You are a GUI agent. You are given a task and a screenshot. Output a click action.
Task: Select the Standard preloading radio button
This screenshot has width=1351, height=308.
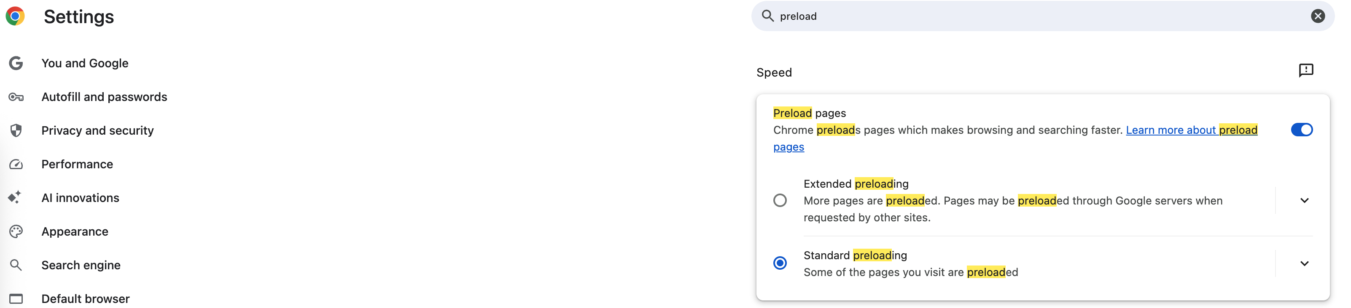click(780, 263)
